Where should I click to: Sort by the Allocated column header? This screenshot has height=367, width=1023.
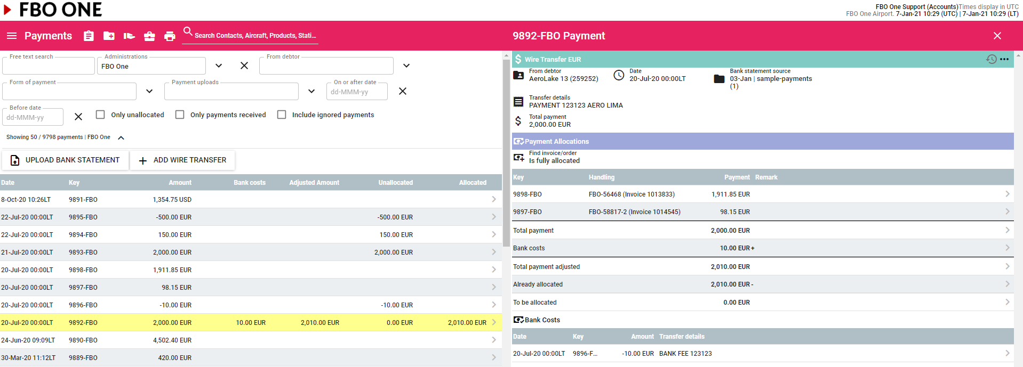coord(473,183)
